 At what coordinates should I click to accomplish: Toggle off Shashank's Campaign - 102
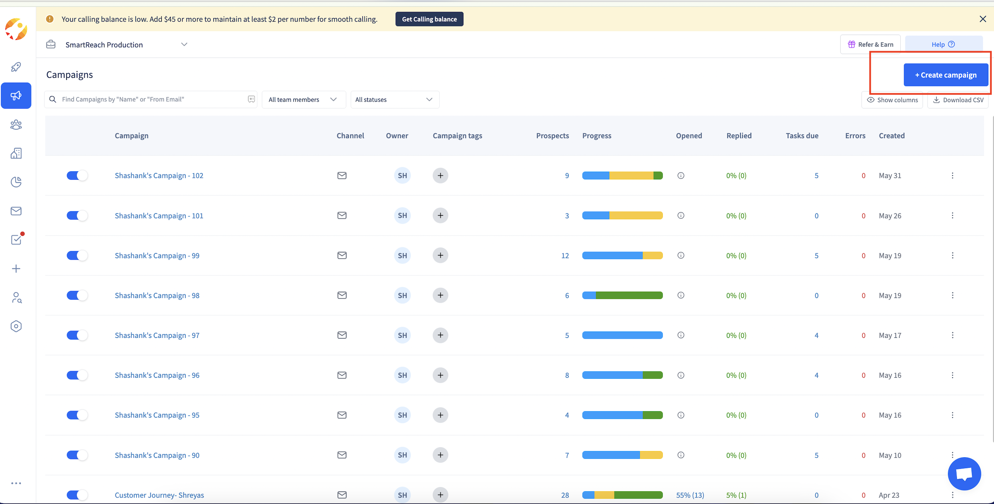77,175
